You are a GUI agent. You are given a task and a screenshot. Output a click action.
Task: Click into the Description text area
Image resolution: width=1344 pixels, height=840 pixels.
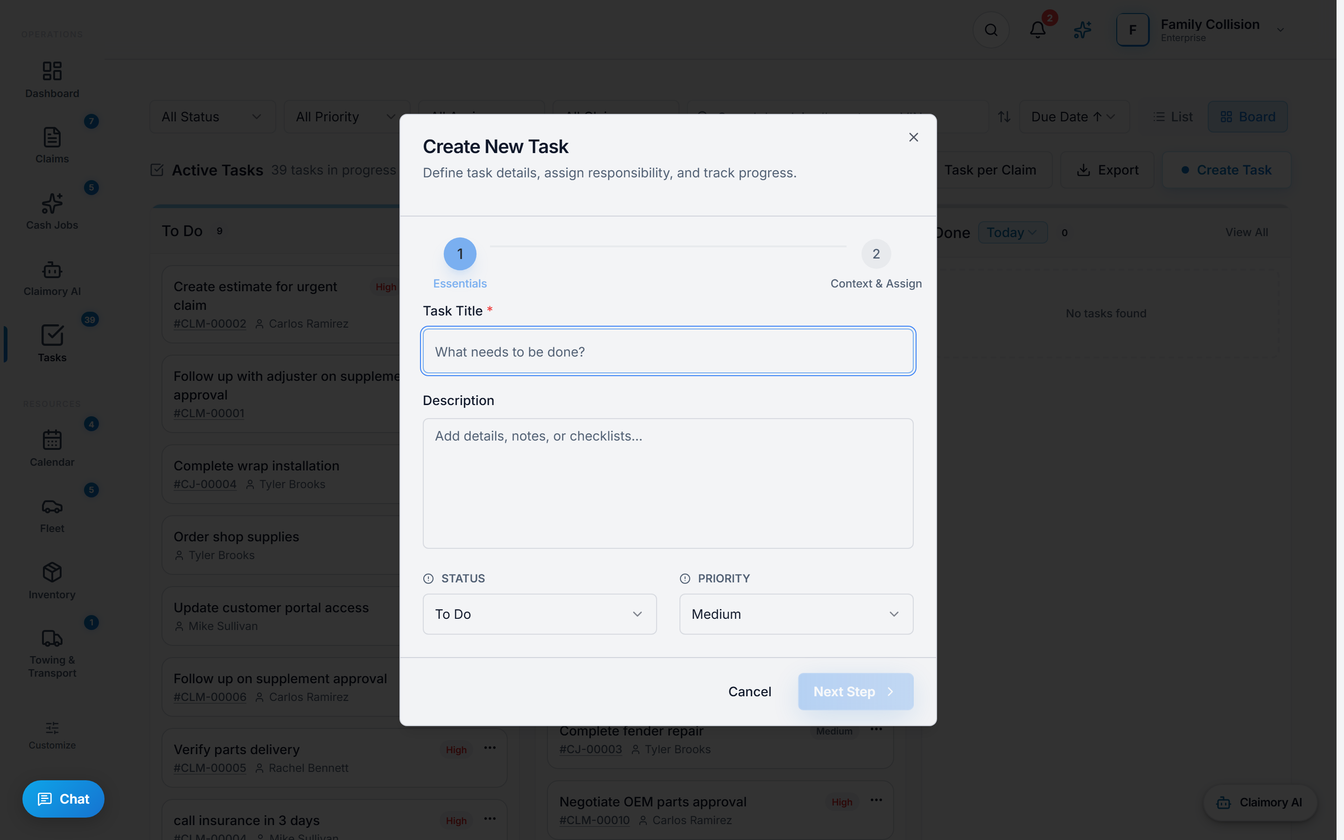coord(667,483)
